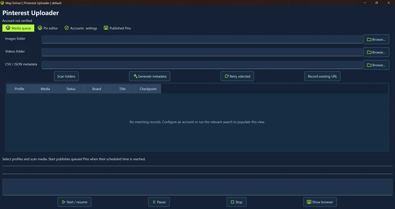This screenshot has height=209, width=395.
Task: Browse for the Videos folder
Action: tap(376, 52)
